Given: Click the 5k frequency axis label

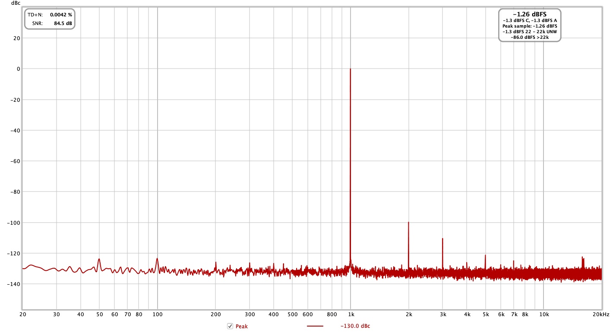Looking at the screenshot, I should (486, 315).
